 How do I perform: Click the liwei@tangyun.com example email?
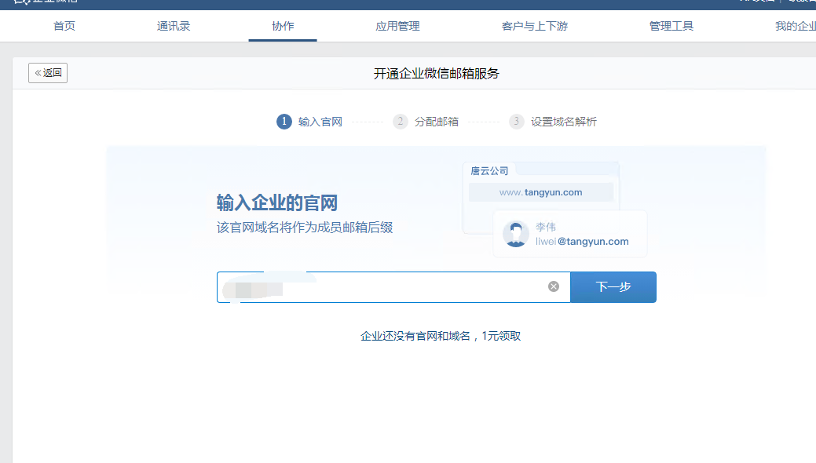(x=582, y=242)
